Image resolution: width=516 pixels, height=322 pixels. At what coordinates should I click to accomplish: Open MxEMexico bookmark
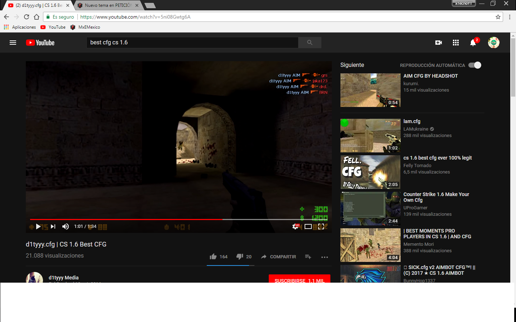tap(85, 27)
